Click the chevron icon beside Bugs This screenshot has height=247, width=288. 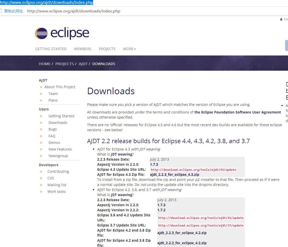[x=41, y=129]
